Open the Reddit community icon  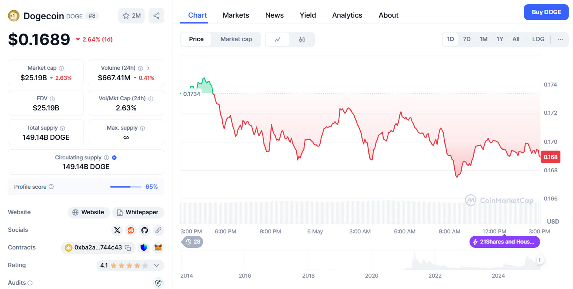click(131, 230)
